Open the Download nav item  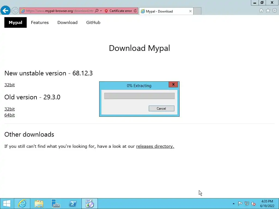pyautogui.click(x=68, y=22)
